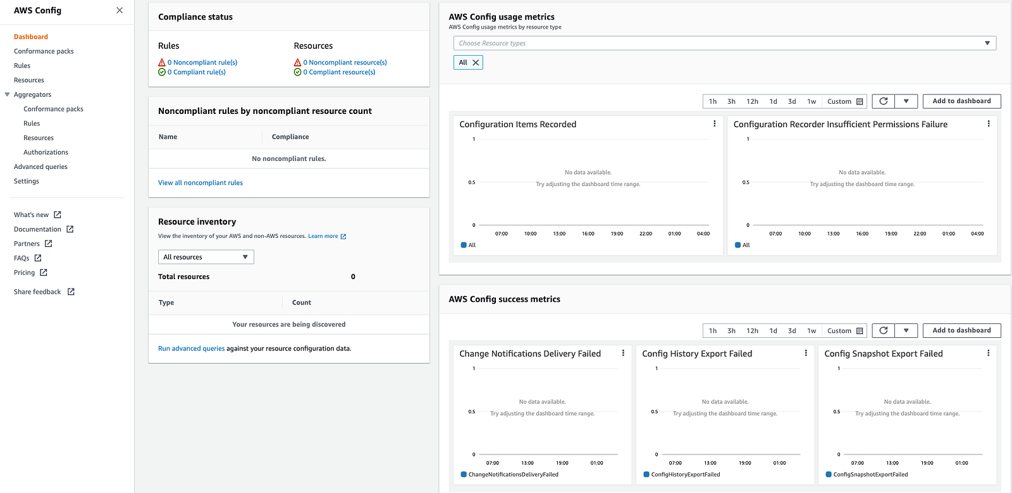This screenshot has width=1012, height=493.
Task: Go to Dashboard in the sidebar
Action: (x=31, y=37)
